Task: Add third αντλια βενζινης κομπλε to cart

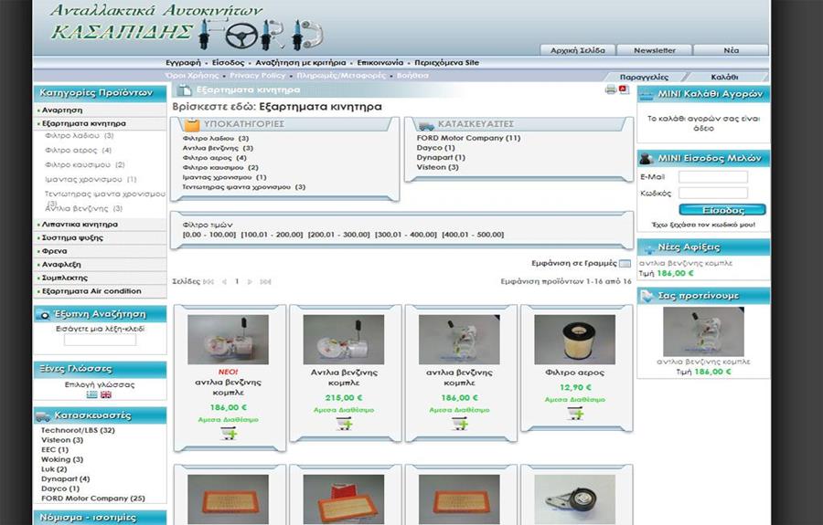Action: point(459,424)
